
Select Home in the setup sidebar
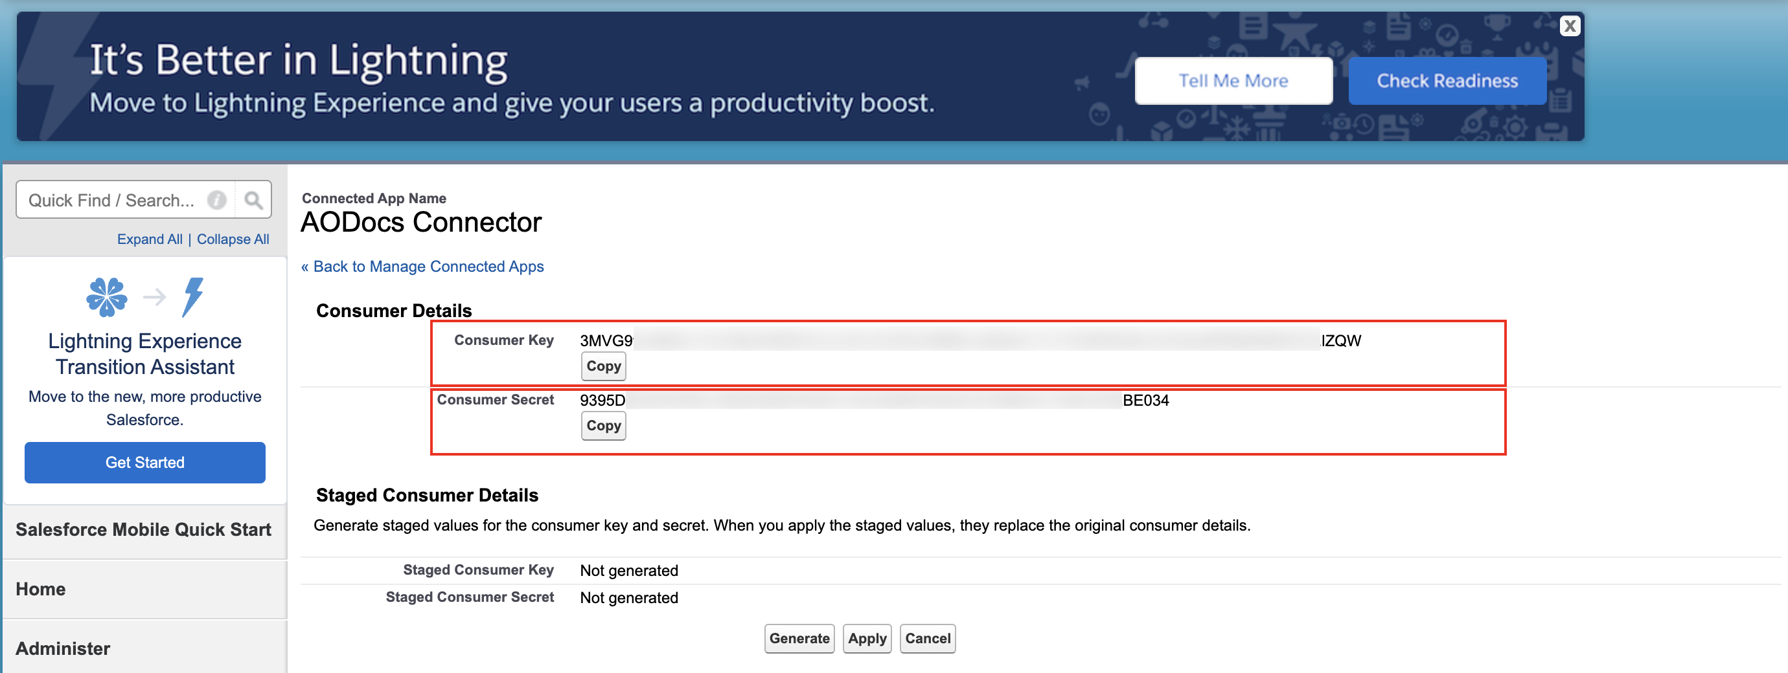tap(41, 589)
